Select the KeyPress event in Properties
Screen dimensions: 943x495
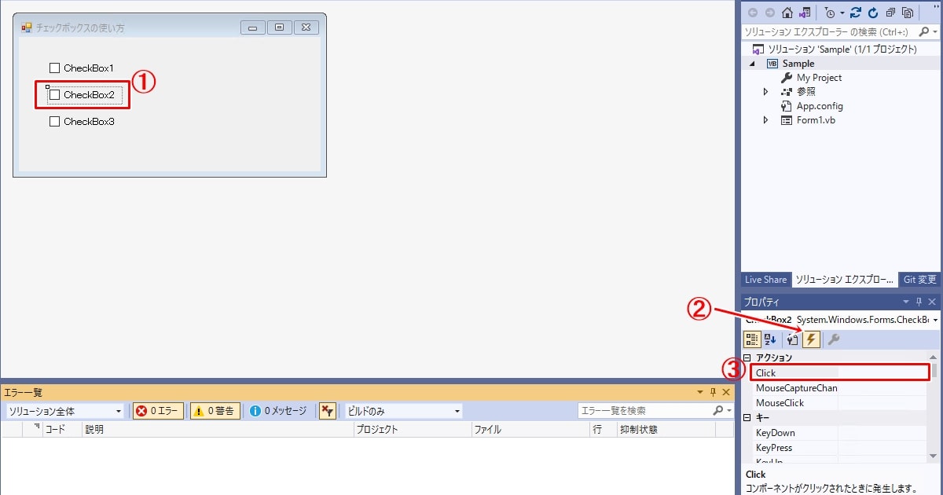pos(840,448)
